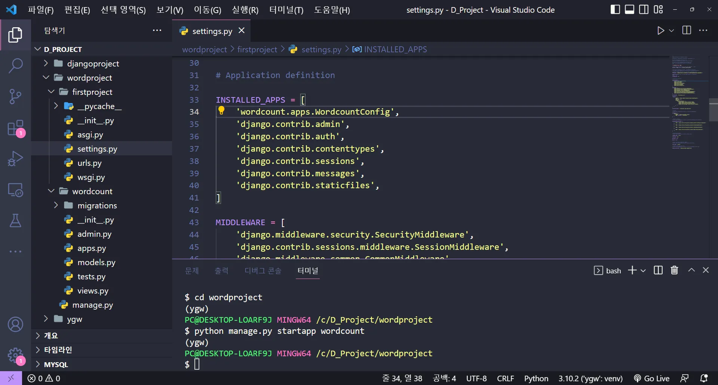718x385 pixels.
Task: Open the Search view in activity bar
Action: click(x=15, y=66)
